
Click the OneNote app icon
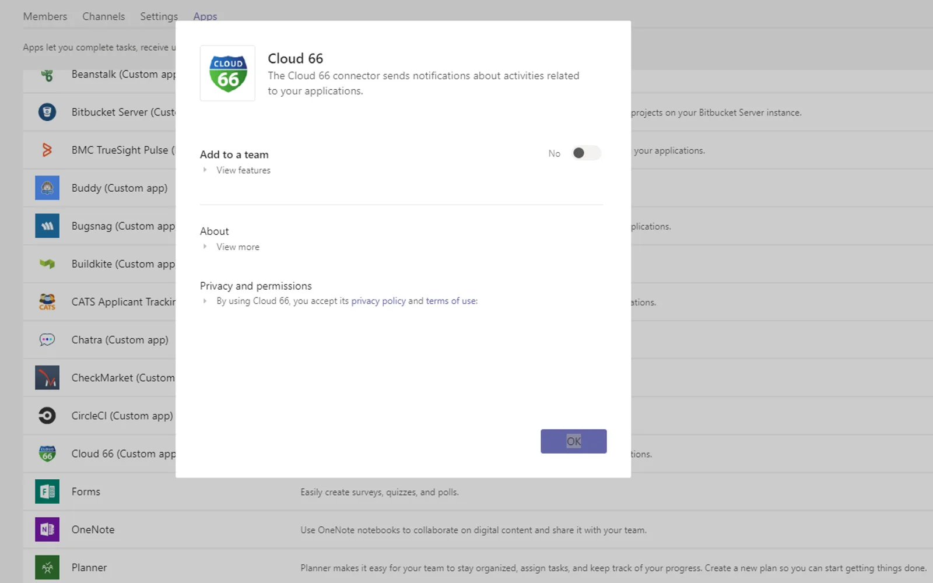coord(47,529)
